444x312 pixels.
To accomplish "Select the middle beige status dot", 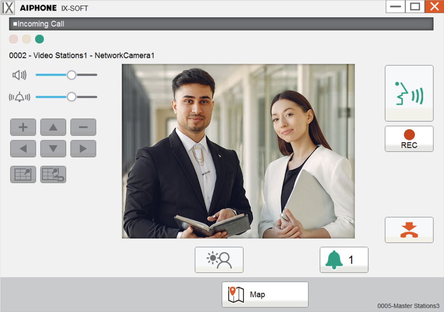I will click(26, 39).
